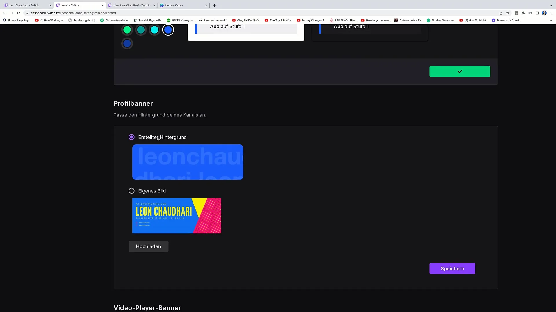Expand the Canva home tab dropdown
The height and width of the screenshot is (312, 556).
[x=184, y=5]
